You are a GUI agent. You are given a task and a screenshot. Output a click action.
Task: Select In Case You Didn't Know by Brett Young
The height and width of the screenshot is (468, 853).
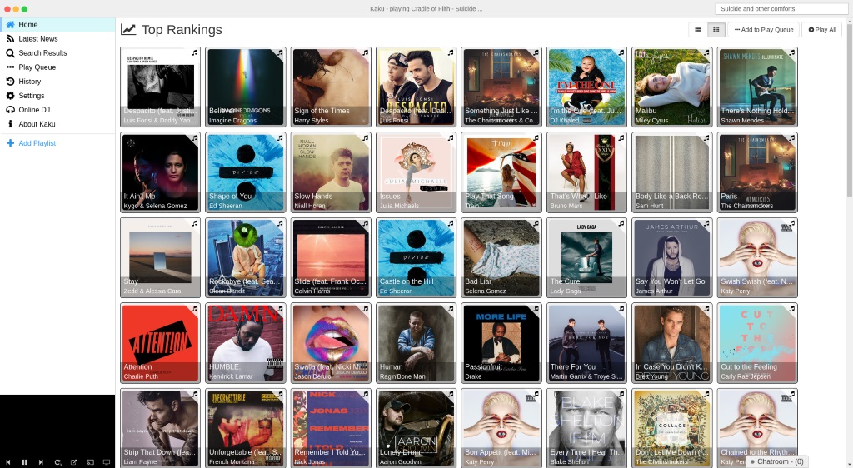pos(672,343)
